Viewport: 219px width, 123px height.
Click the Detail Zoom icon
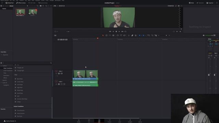pyautogui.click(x=152, y=36)
